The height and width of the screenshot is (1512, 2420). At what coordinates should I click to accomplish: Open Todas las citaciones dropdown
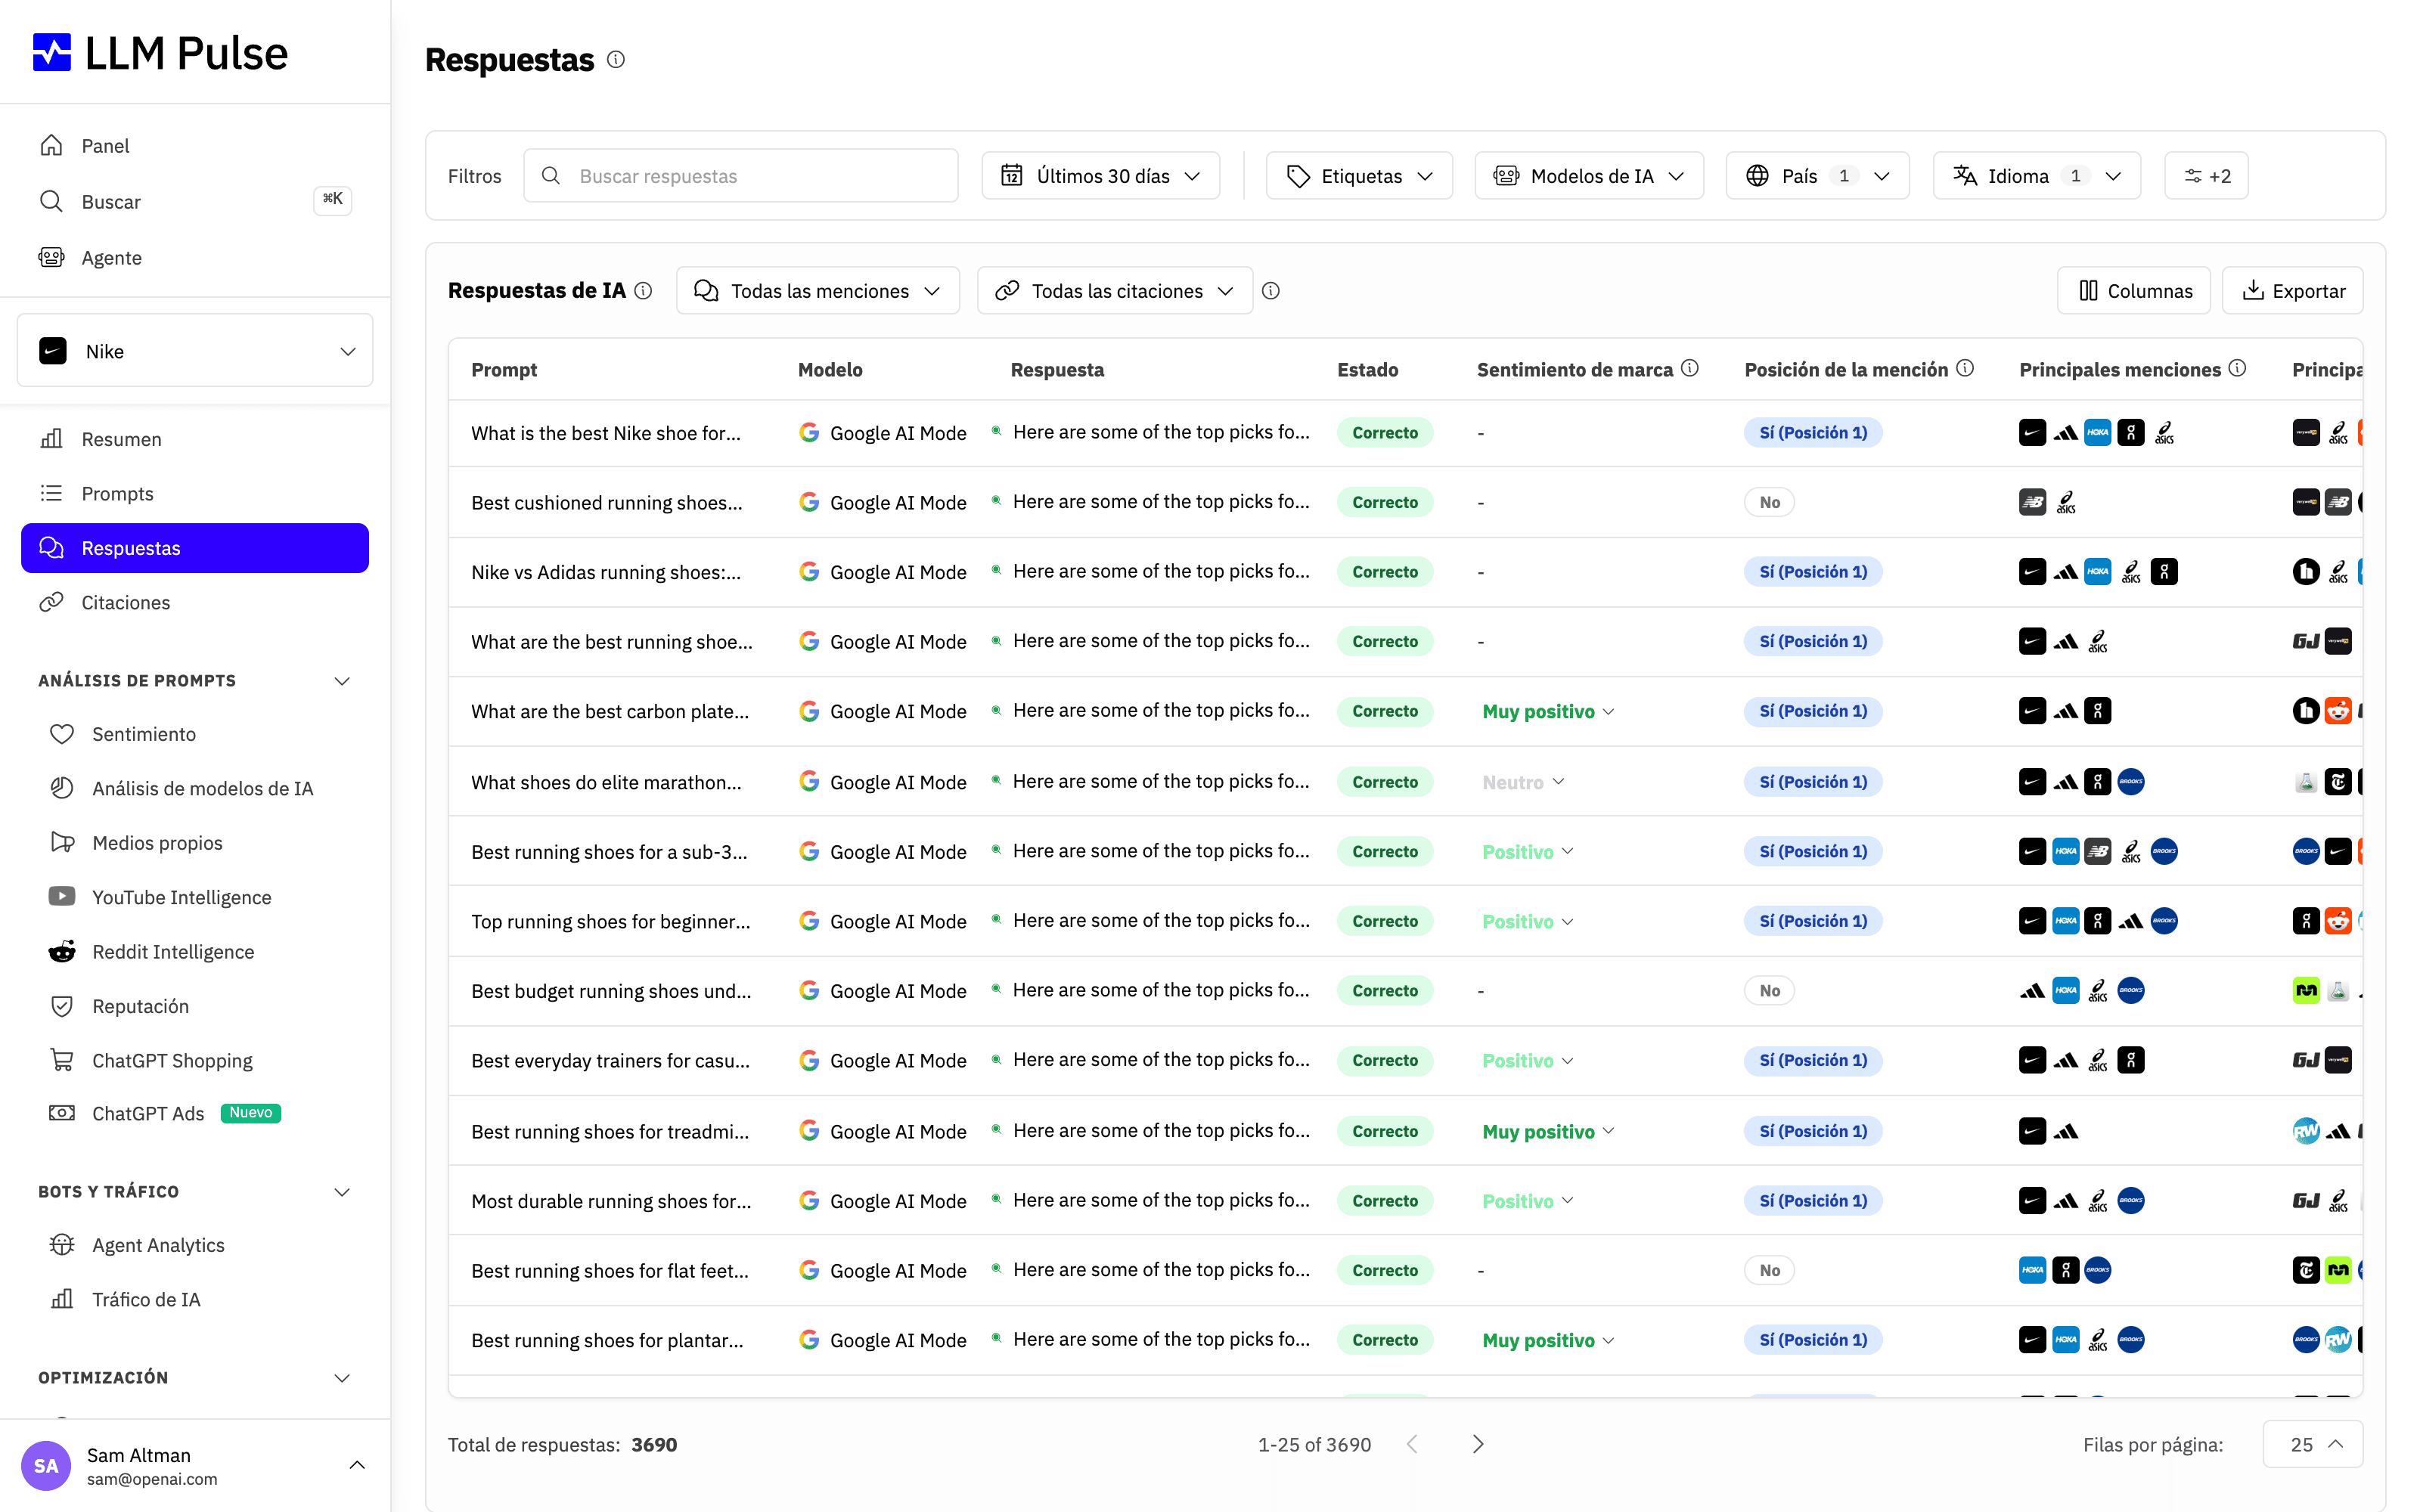pos(1114,291)
